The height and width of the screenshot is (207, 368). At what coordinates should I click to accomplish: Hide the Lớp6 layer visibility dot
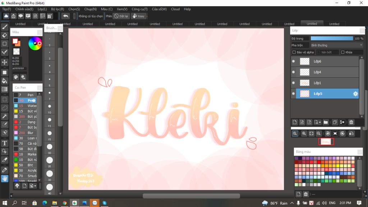point(293,61)
